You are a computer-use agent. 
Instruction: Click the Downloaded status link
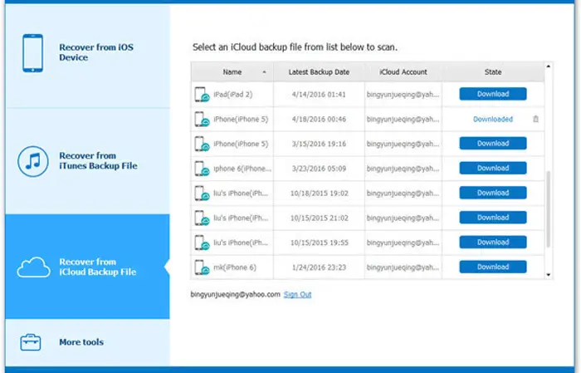493,119
